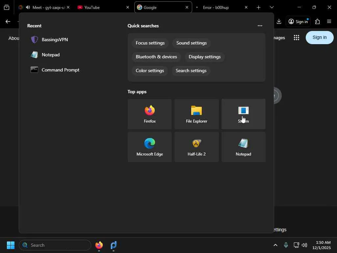Open the Google apps grid icon

tap(297, 38)
